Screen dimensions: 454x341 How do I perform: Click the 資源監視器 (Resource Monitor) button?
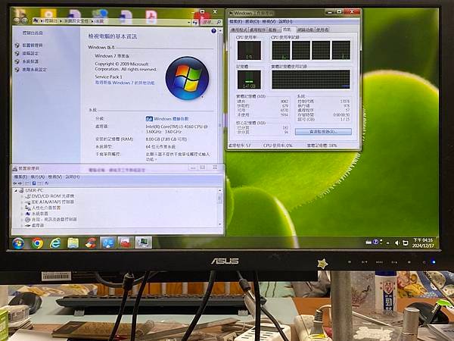coord(323,132)
